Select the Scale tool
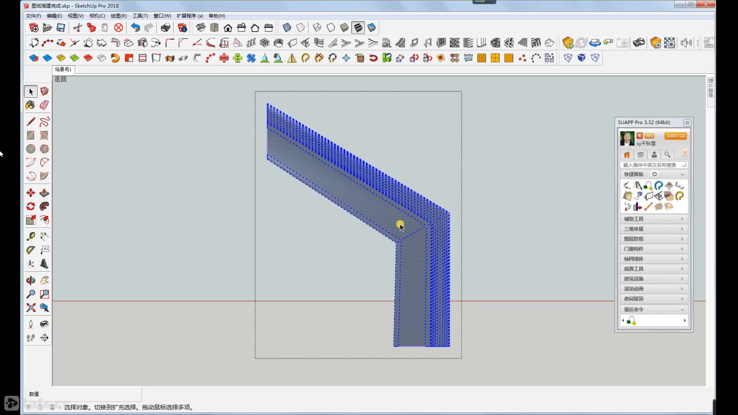This screenshot has height=415, width=738. click(31, 220)
